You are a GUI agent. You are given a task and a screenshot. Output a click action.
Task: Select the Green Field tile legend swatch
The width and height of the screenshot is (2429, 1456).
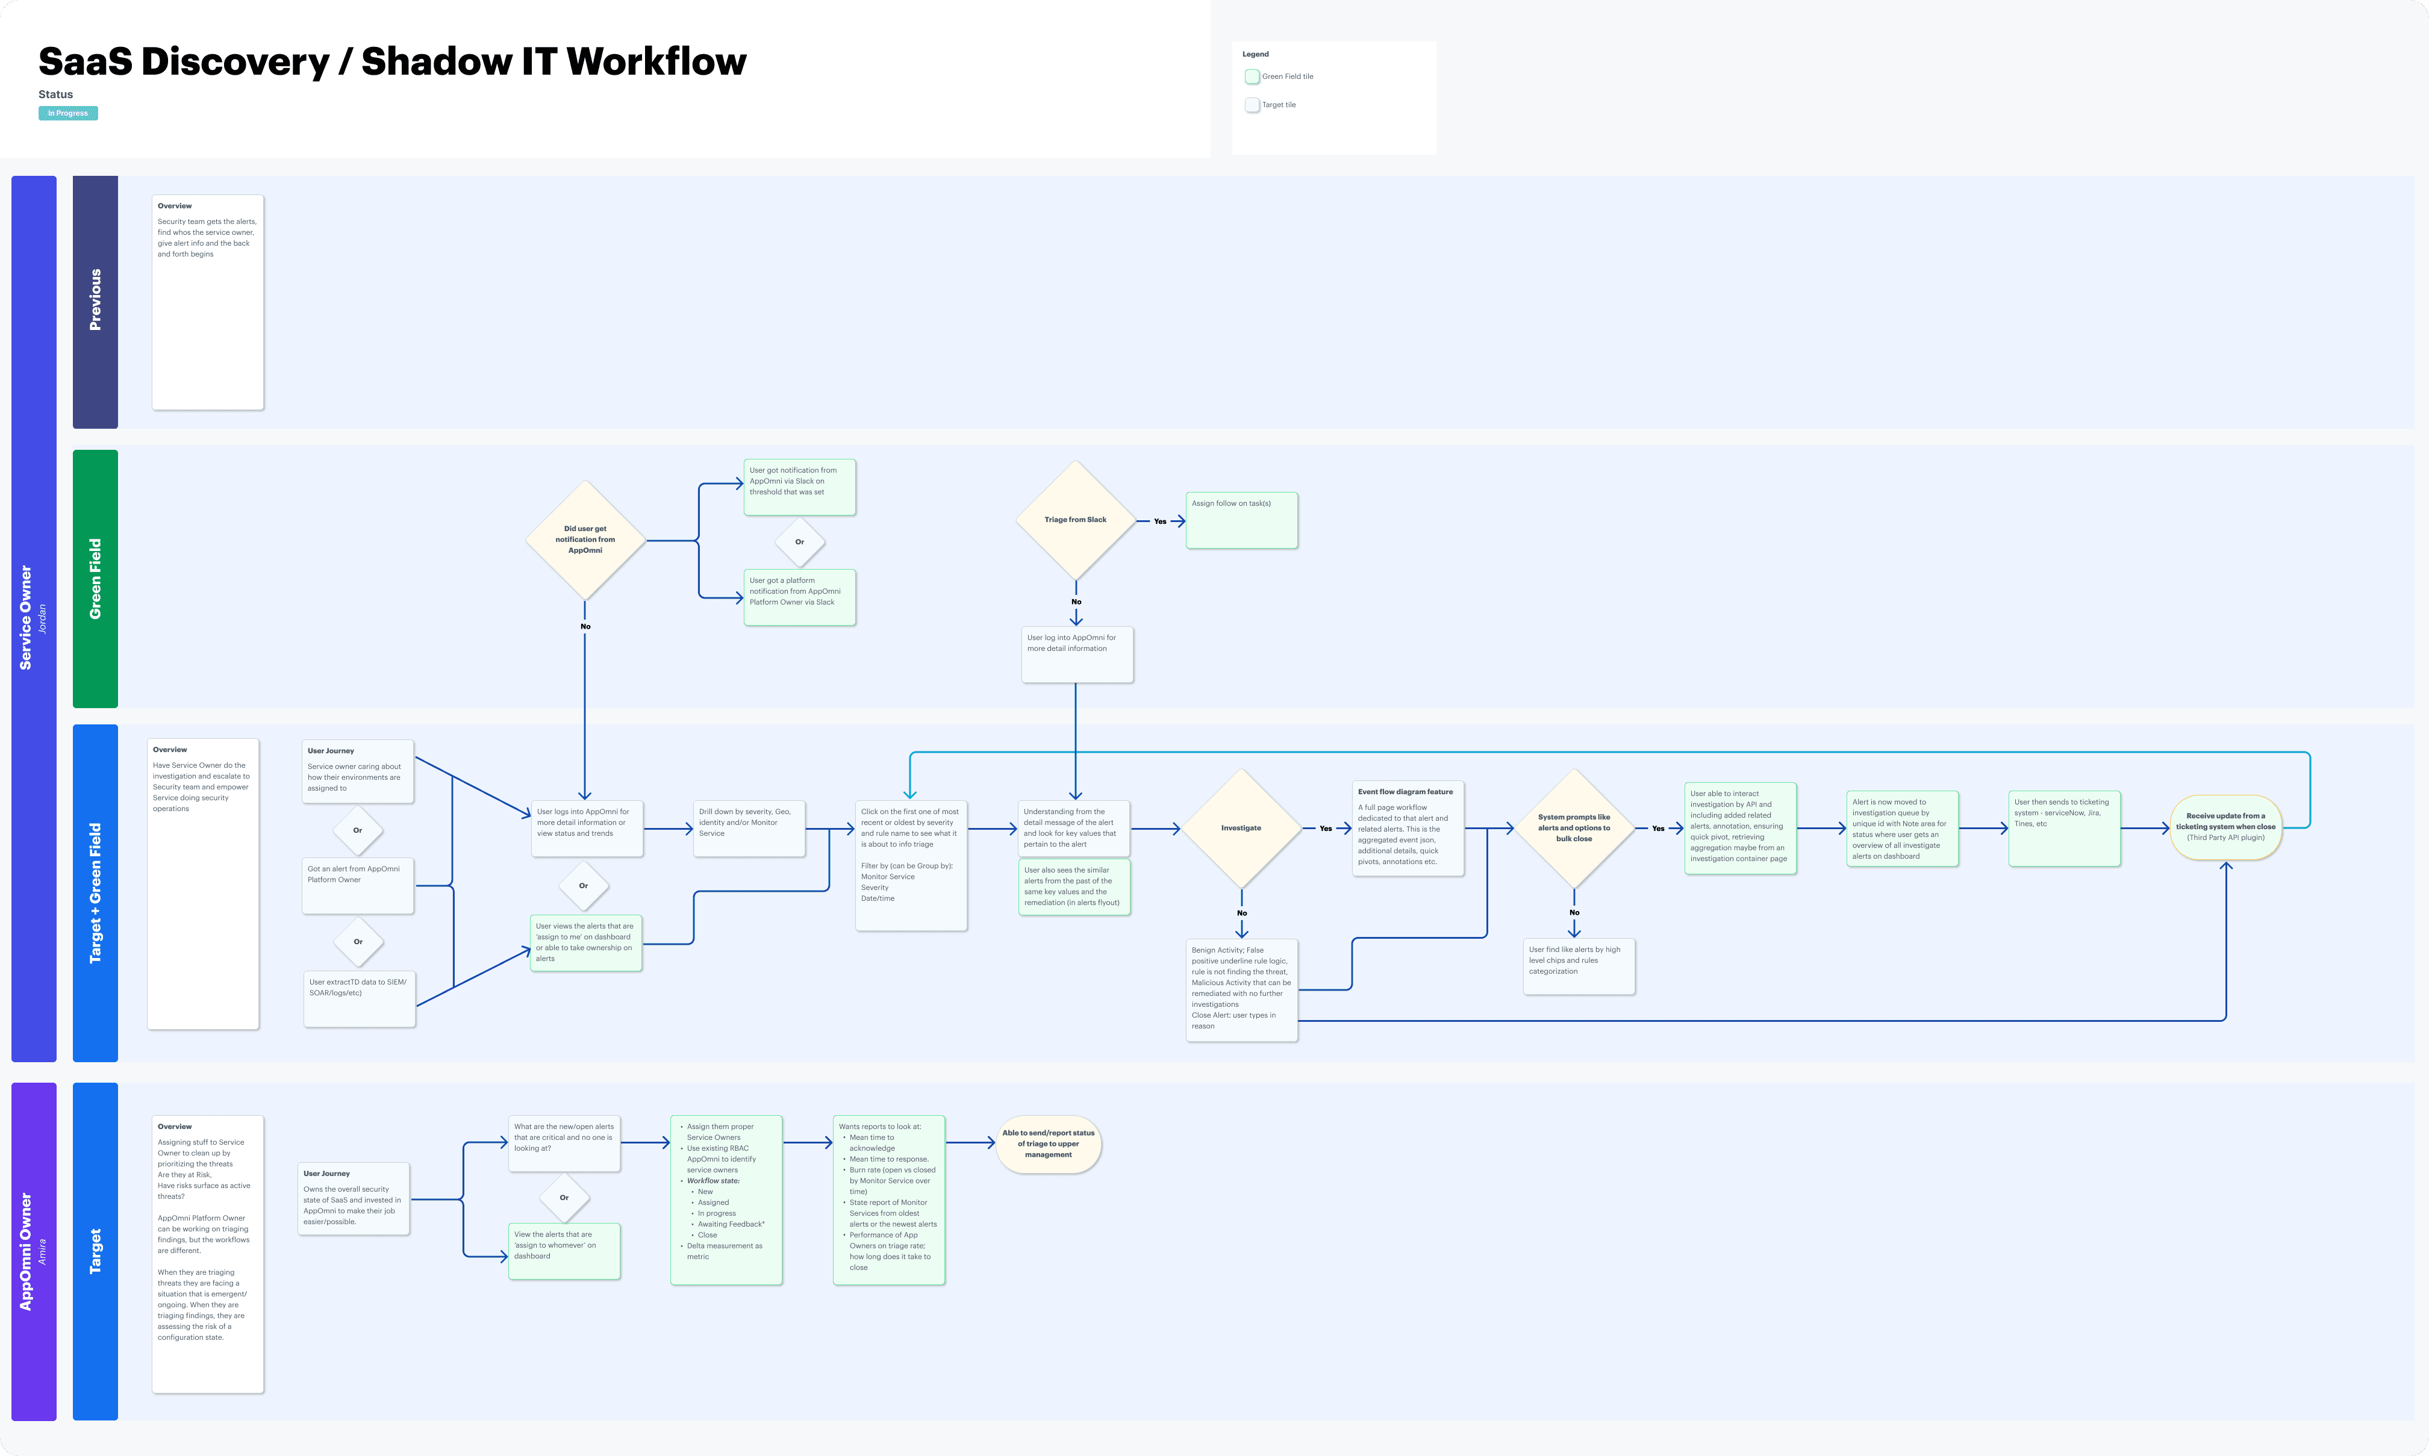pyautogui.click(x=1252, y=76)
